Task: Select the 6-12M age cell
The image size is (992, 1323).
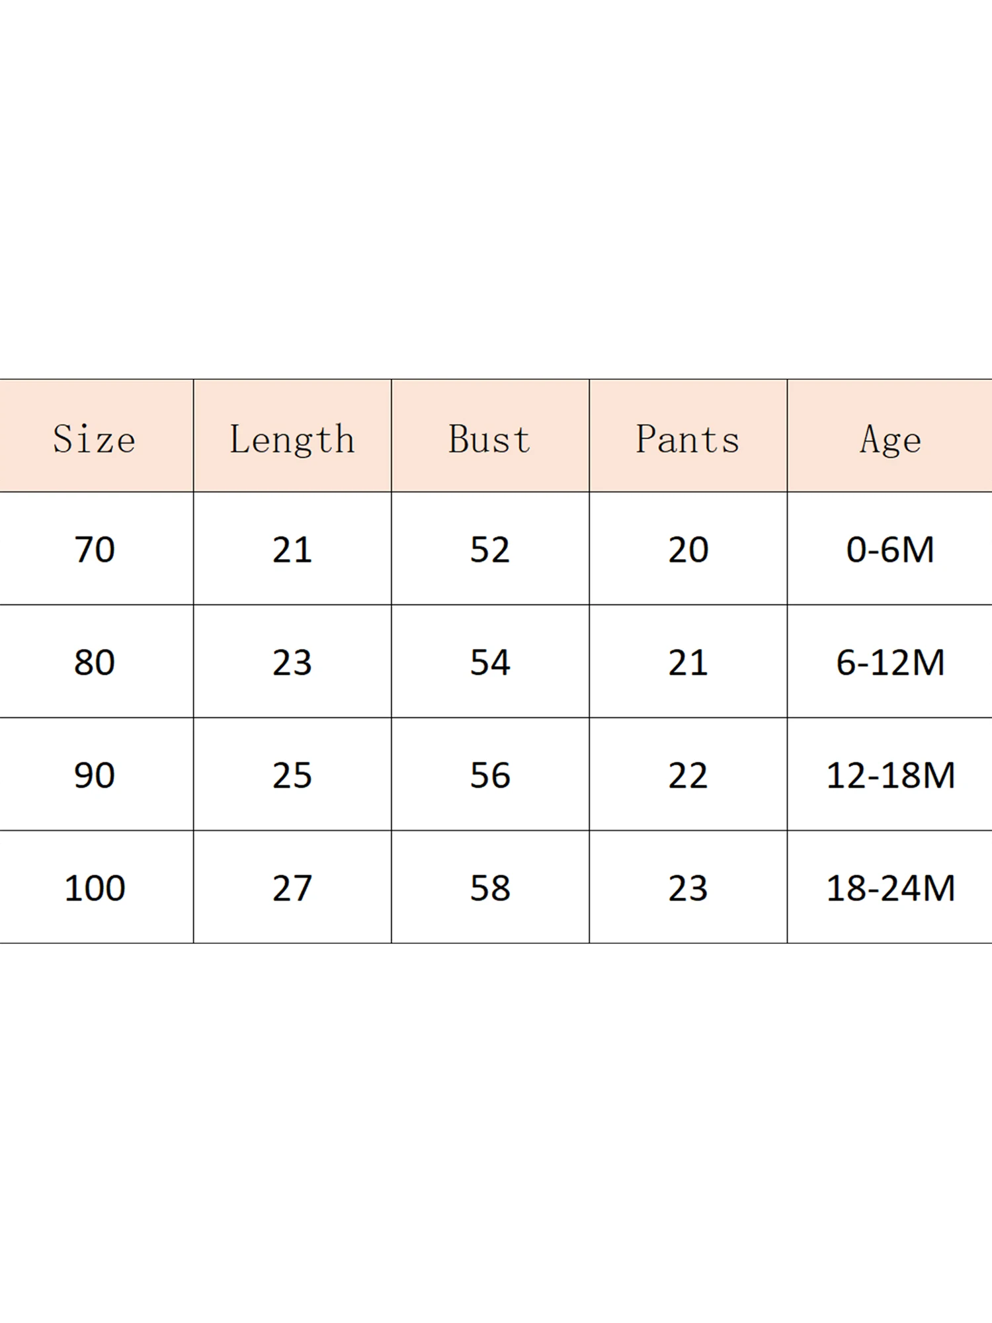Action: (x=890, y=662)
